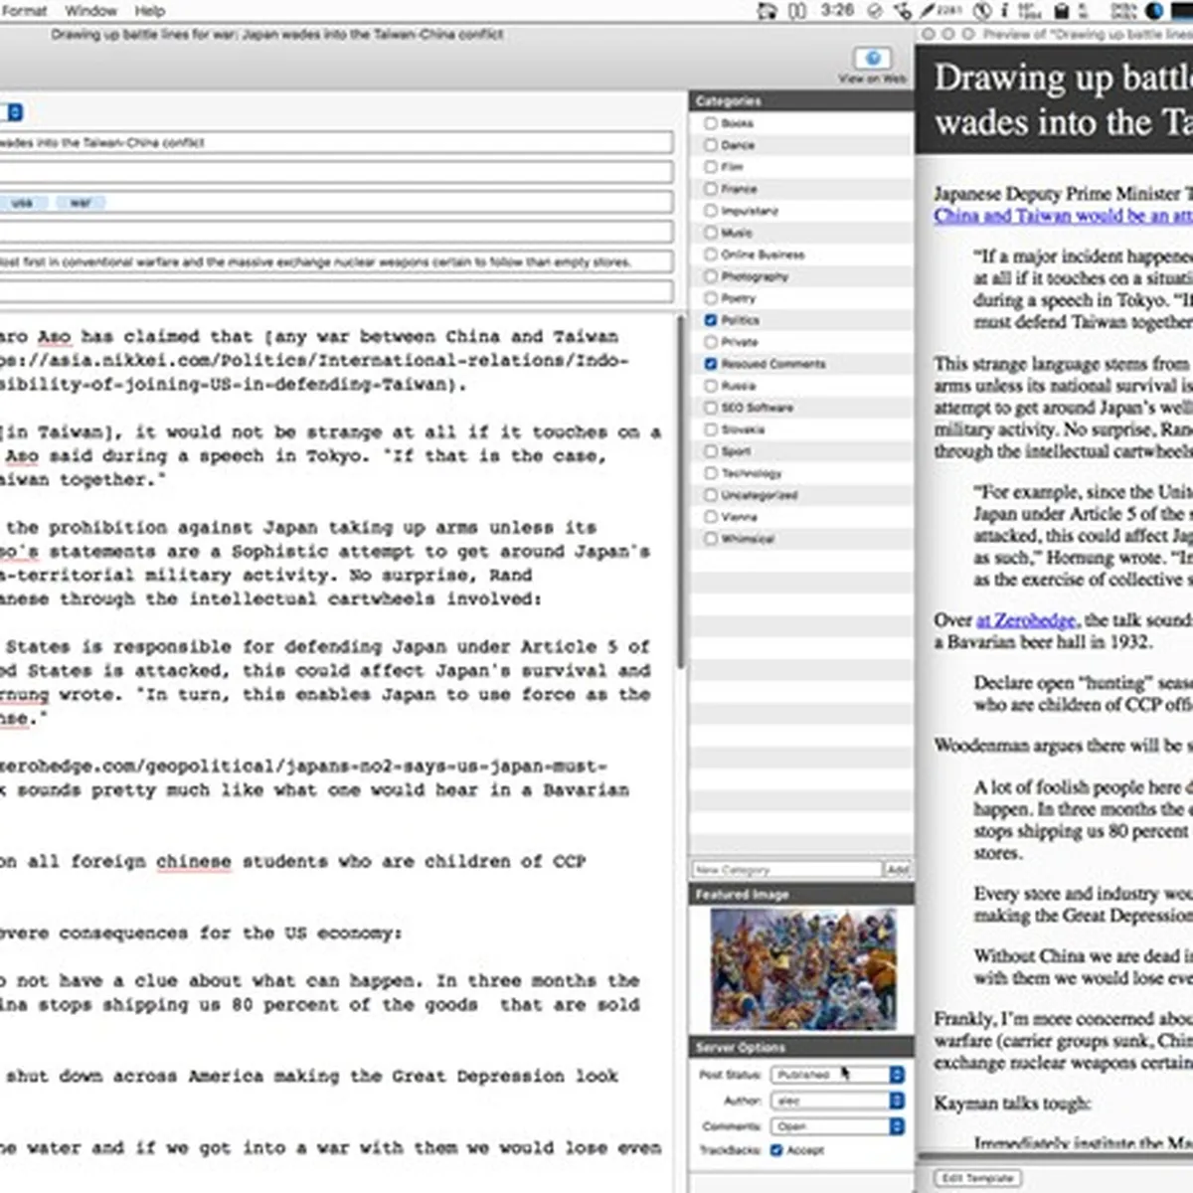Click the excerpt text field

[x=336, y=261]
